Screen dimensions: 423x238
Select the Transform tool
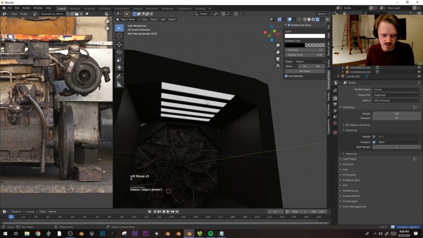pyautogui.click(x=119, y=67)
